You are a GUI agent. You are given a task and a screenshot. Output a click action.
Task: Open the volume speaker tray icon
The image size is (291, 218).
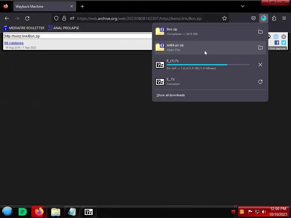[264, 212]
